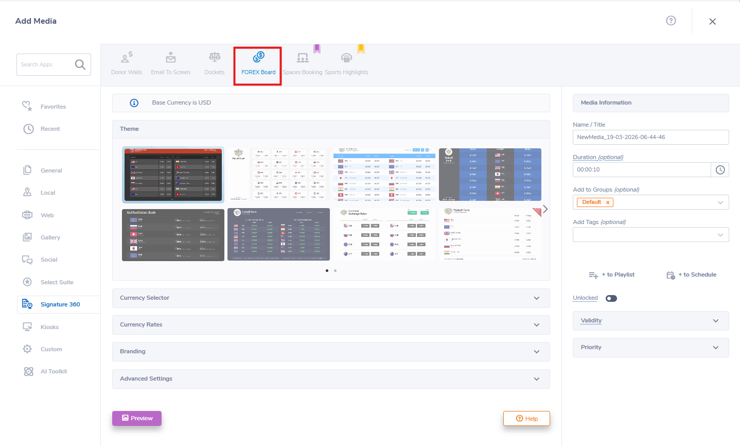Viewport: 740px width, 446px height.
Task: Select the Dockets app icon
Action: pyautogui.click(x=215, y=57)
